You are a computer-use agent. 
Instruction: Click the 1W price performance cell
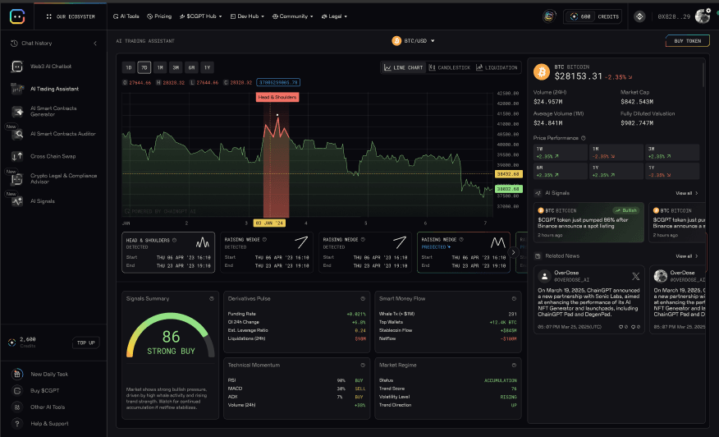(x=561, y=153)
